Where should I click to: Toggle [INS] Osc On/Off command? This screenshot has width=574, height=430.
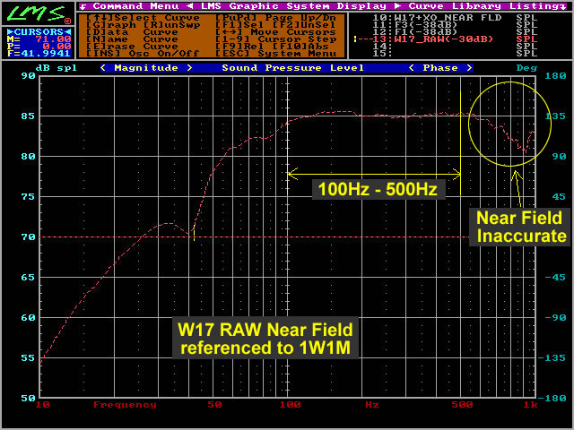click(x=143, y=54)
